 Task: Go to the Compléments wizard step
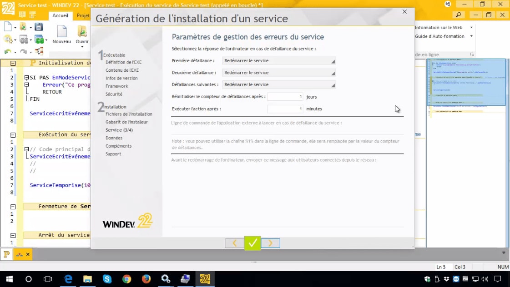pyautogui.click(x=118, y=146)
